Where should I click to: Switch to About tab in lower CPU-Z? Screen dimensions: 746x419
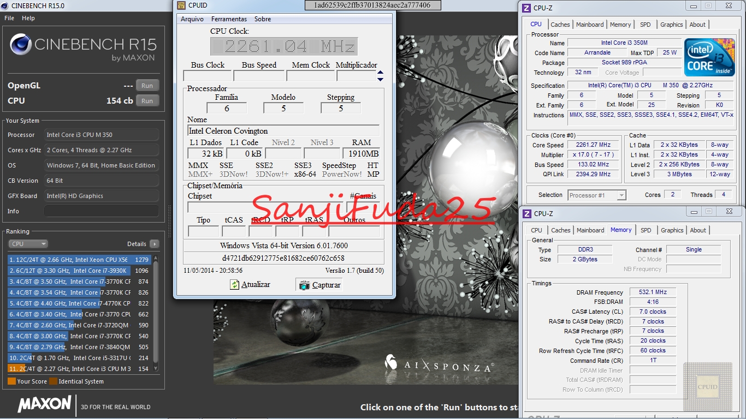click(698, 230)
